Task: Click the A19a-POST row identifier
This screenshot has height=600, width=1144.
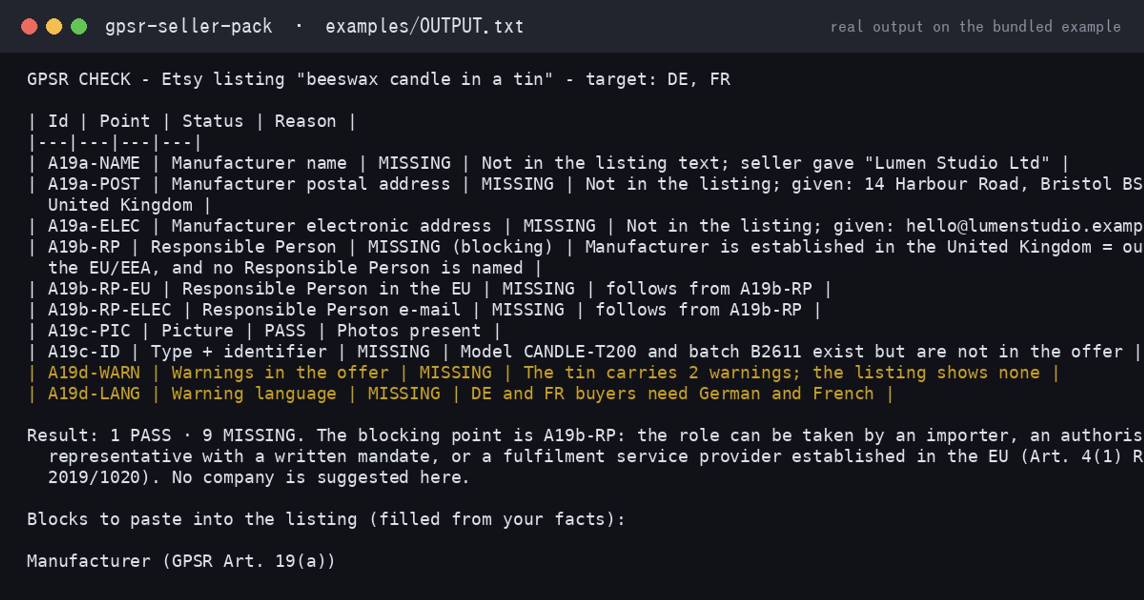Action: point(94,184)
